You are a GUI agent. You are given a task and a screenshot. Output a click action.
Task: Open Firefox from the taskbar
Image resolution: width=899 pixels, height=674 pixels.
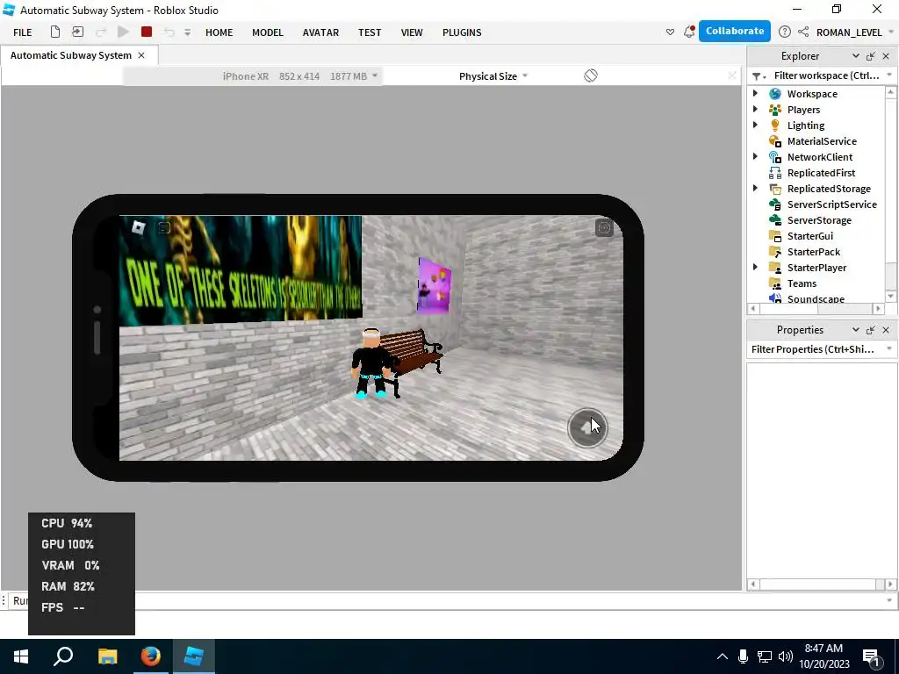tap(151, 656)
